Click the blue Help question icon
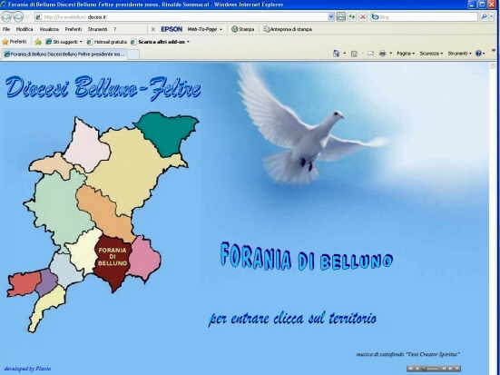The image size is (500, 375). (478, 54)
